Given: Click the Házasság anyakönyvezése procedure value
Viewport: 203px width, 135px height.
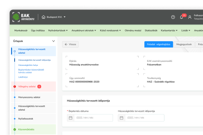Looking at the screenshot, I should 84,64.
